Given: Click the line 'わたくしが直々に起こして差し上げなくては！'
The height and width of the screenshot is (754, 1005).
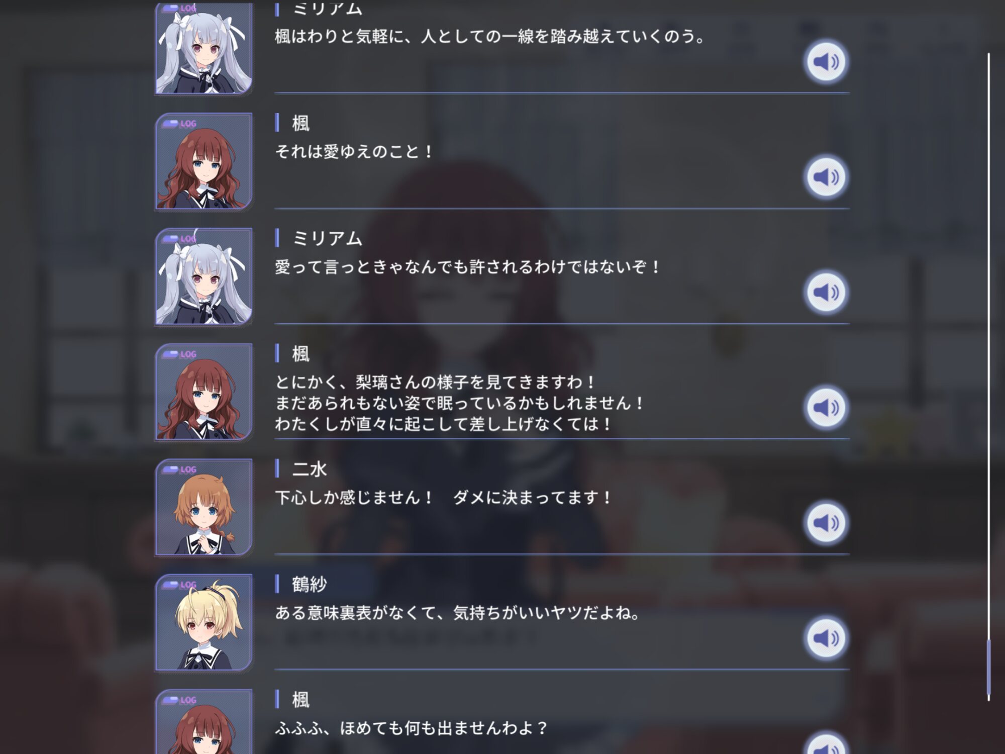Looking at the screenshot, I should 444,424.
